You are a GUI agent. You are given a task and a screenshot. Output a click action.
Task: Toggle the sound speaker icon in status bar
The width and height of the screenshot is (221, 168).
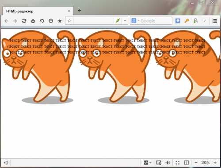click(x=168, y=163)
